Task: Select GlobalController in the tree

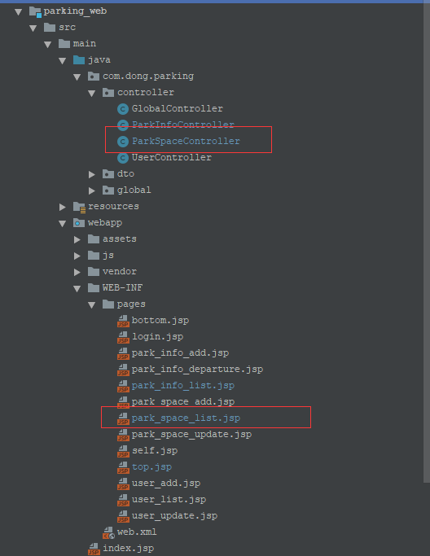Action: coord(177,108)
